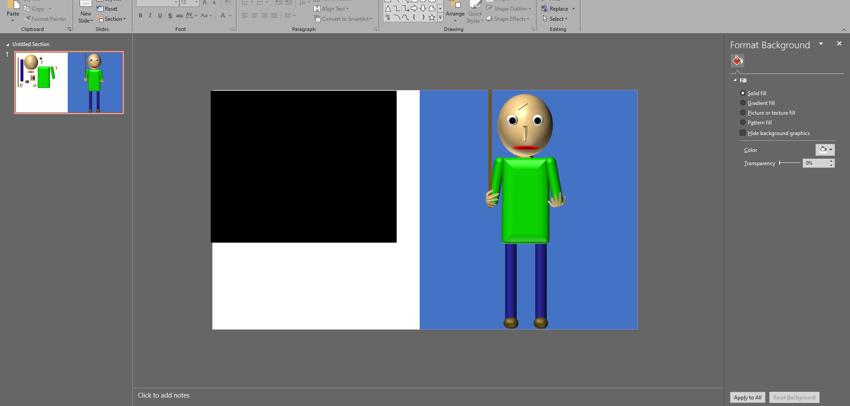
Task: Open the Shape Effects dropdown
Action: (508, 19)
